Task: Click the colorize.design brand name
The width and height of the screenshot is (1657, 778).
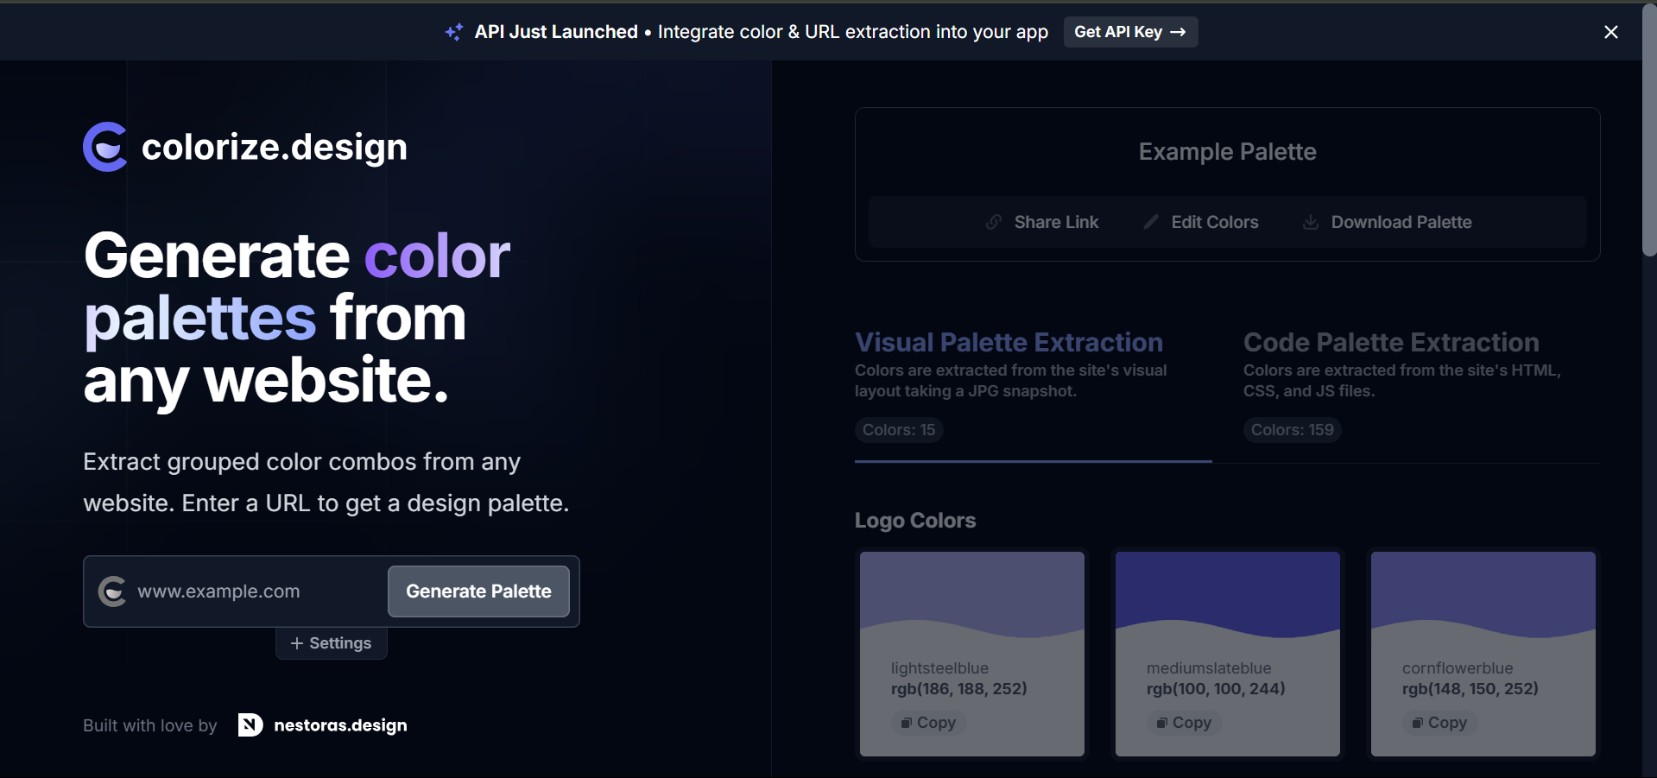Action: click(x=275, y=148)
